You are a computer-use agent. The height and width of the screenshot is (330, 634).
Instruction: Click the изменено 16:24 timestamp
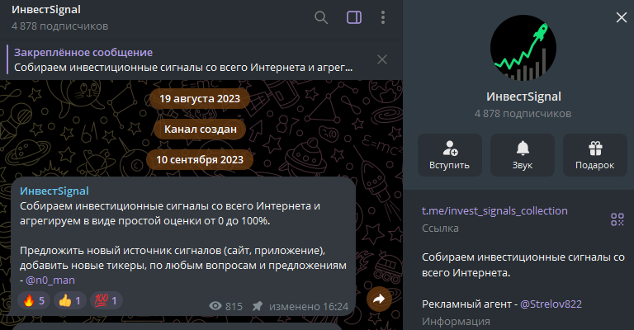(x=309, y=307)
